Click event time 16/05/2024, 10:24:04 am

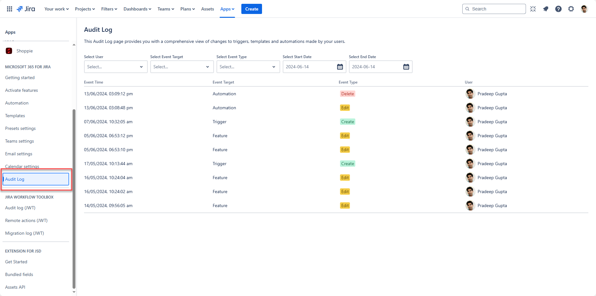(x=108, y=178)
